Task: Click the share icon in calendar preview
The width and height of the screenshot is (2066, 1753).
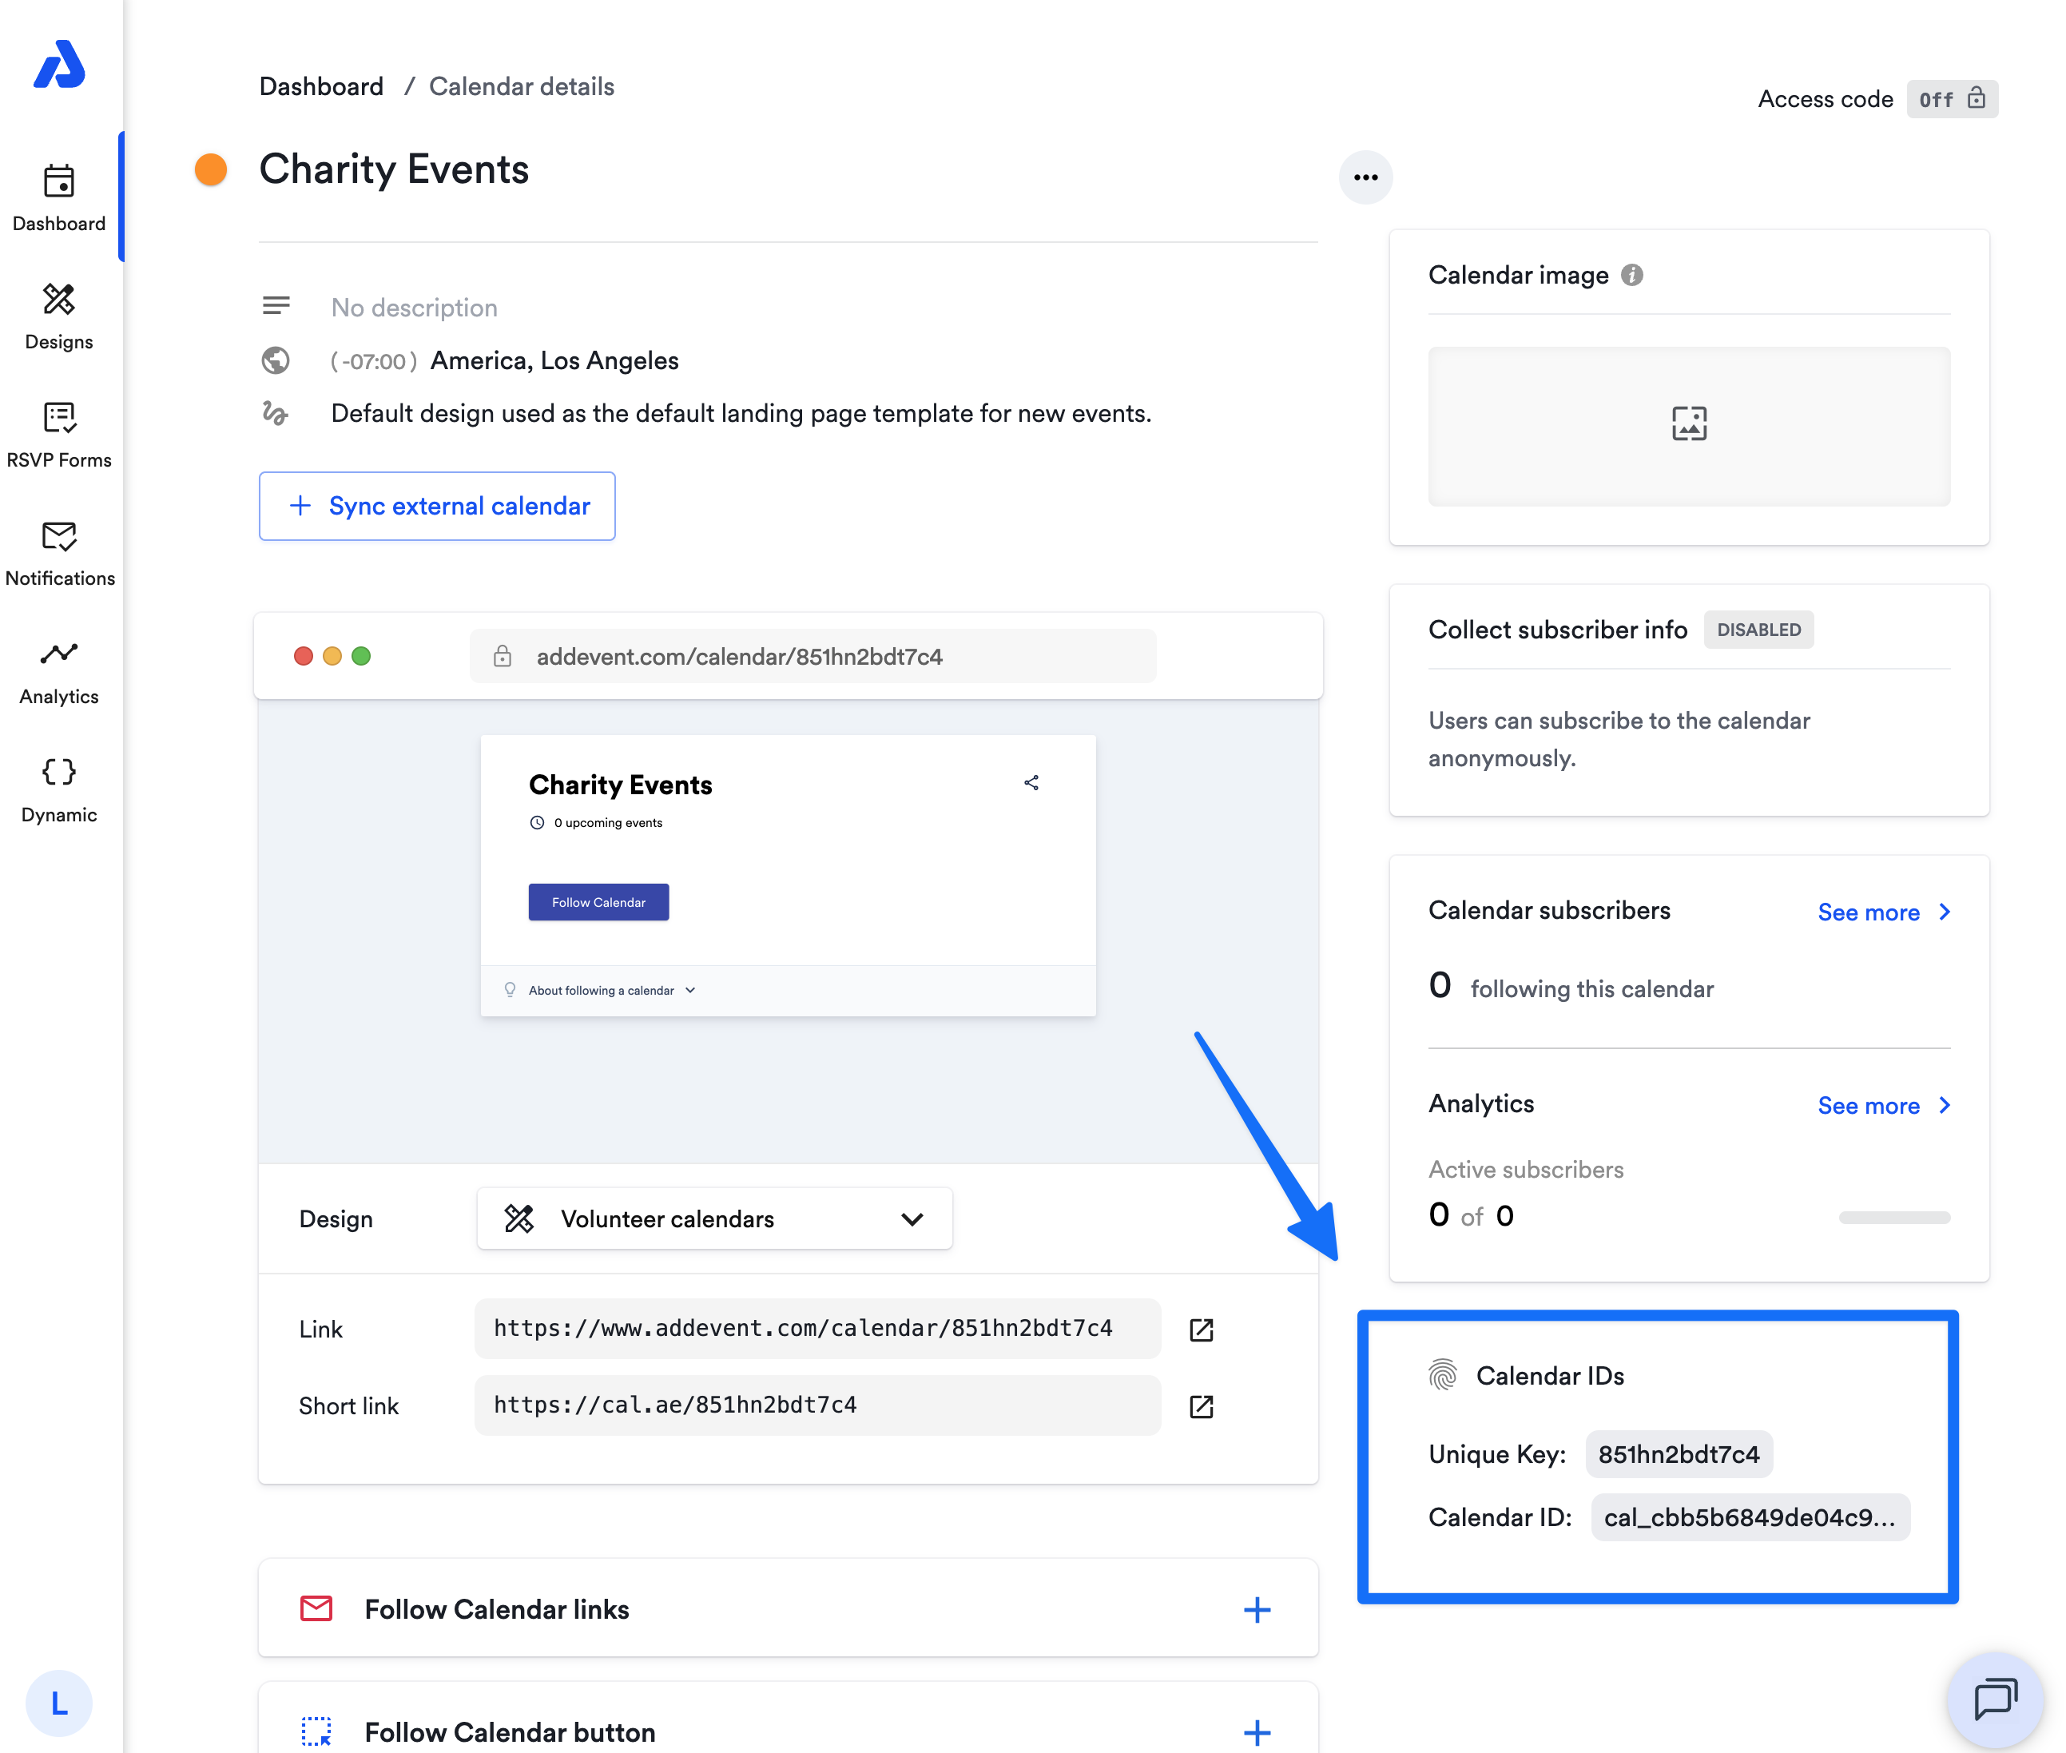Action: point(1031,783)
